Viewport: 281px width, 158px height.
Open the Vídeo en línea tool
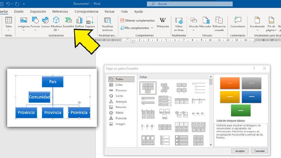coord(179,23)
